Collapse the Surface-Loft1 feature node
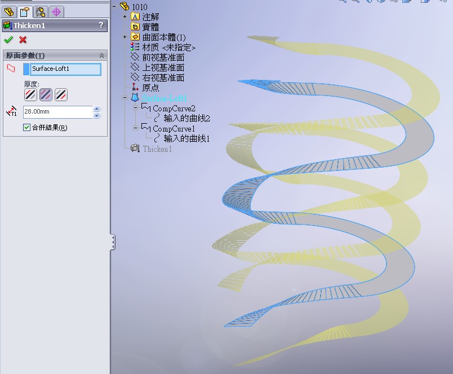Viewport: 453px width, 374px height. tap(125, 98)
